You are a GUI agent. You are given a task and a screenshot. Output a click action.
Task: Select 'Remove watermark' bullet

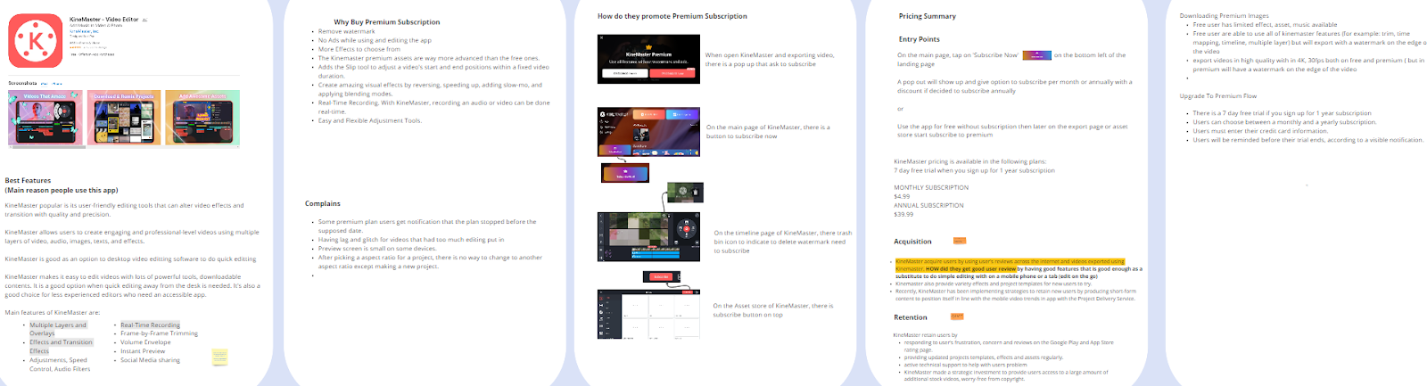(x=347, y=31)
